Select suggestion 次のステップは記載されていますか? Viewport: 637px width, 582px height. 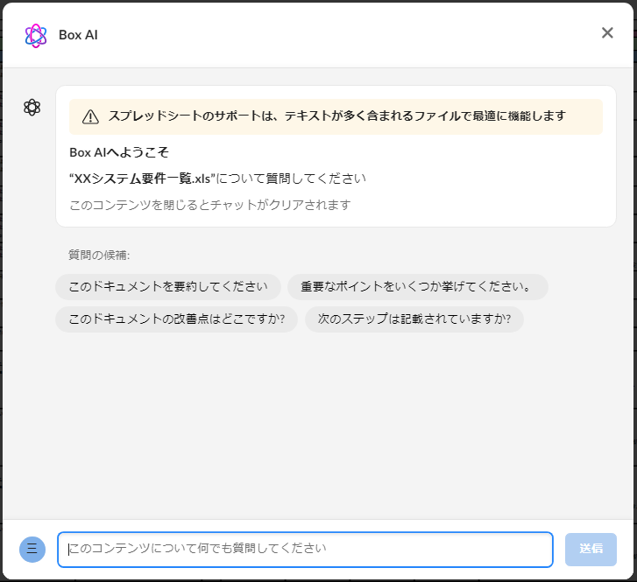click(414, 319)
